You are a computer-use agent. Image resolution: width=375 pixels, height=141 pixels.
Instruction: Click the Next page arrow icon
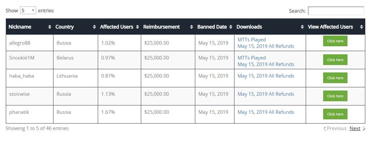[364, 129]
